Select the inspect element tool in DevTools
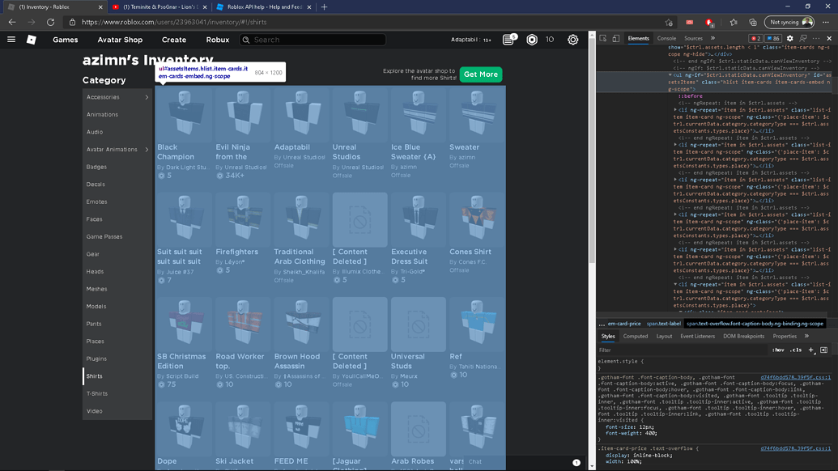 (602, 38)
